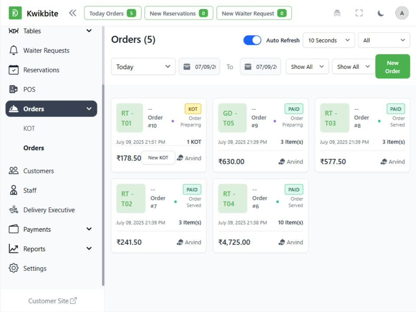Open the Customer Site link
This screenshot has width=416, height=312.
(x=52, y=301)
